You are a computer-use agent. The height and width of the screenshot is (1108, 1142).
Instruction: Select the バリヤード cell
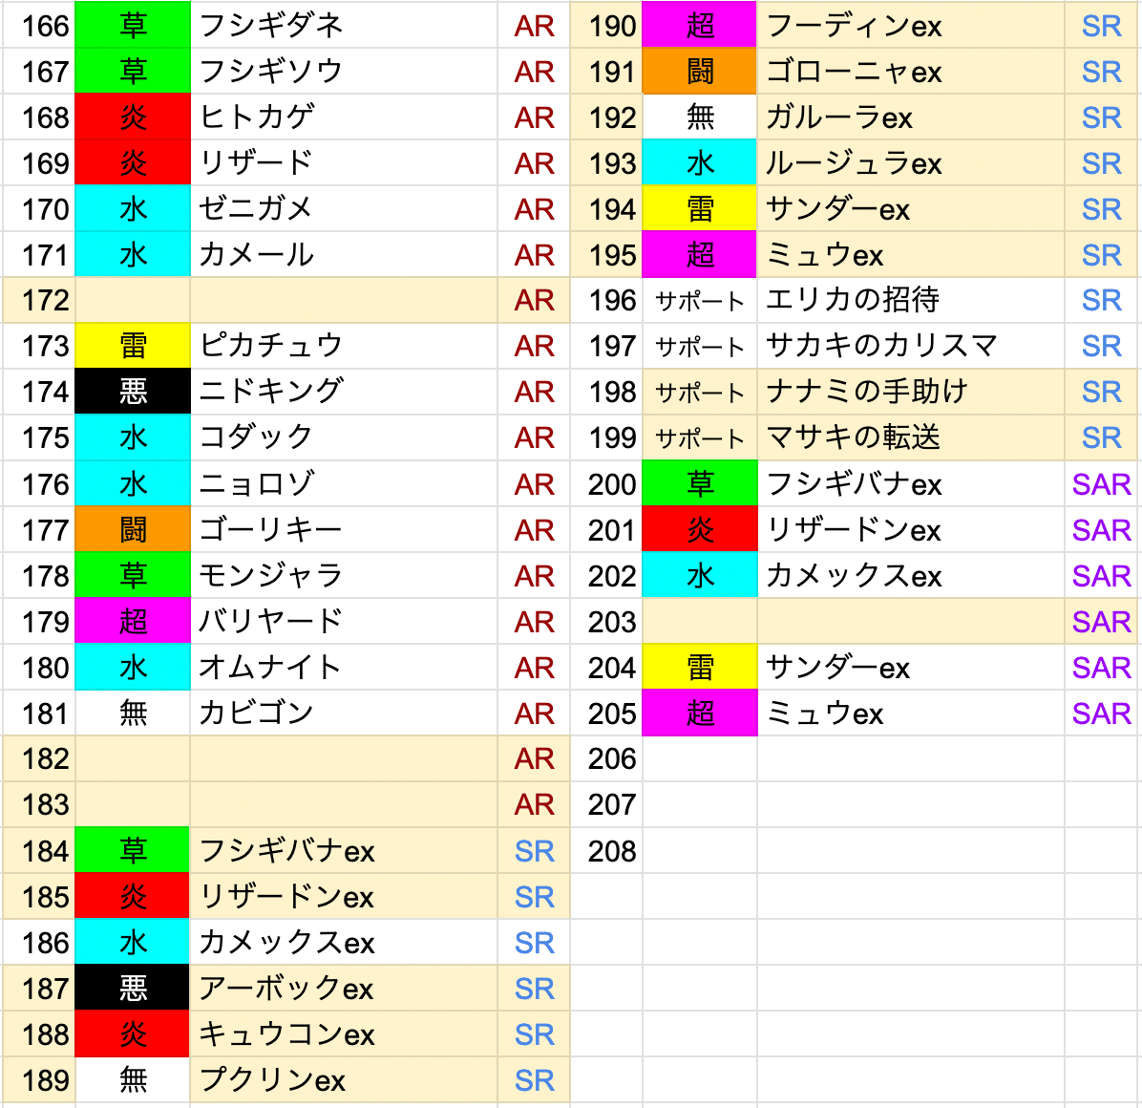[x=344, y=622]
